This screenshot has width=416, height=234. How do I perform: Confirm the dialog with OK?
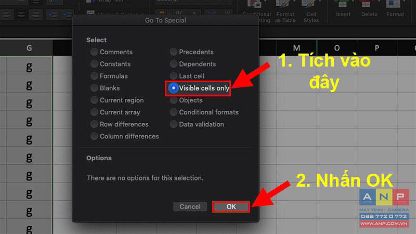click(x=231, y=206)
